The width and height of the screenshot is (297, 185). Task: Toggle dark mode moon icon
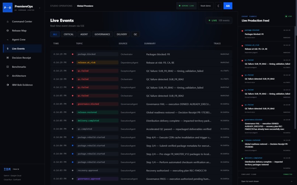tap(219, 6)
